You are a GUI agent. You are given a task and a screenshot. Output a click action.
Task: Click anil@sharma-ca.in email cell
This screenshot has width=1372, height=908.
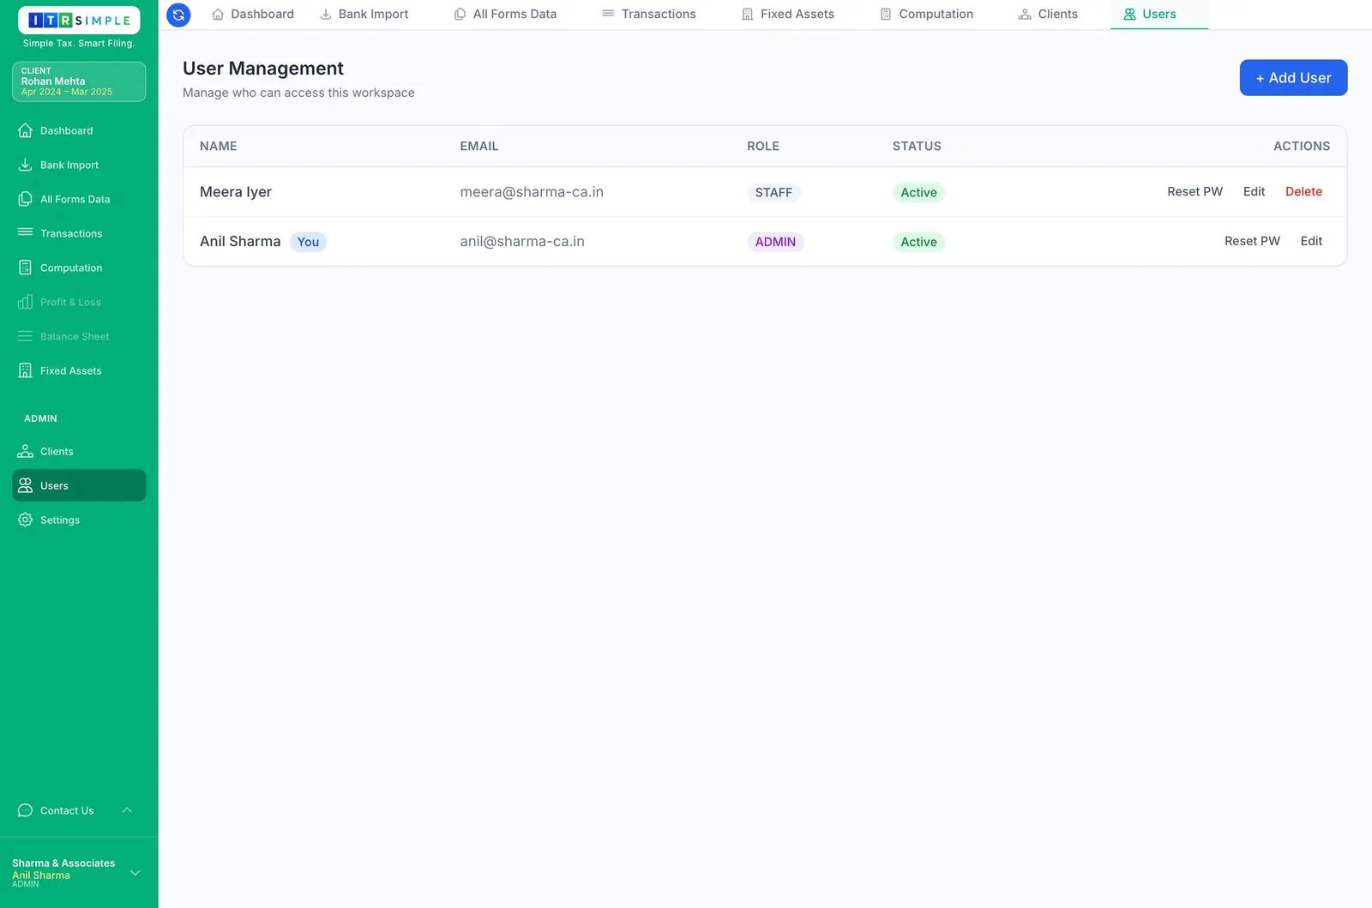click(522, 242)
